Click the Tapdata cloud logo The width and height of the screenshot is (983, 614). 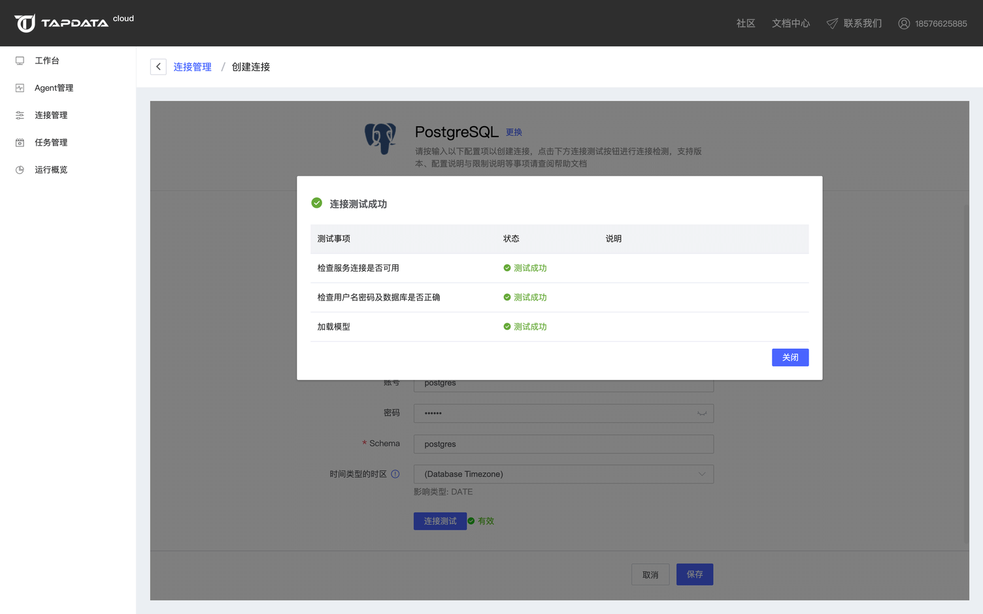pyautogui.click(x=73, y=23)
